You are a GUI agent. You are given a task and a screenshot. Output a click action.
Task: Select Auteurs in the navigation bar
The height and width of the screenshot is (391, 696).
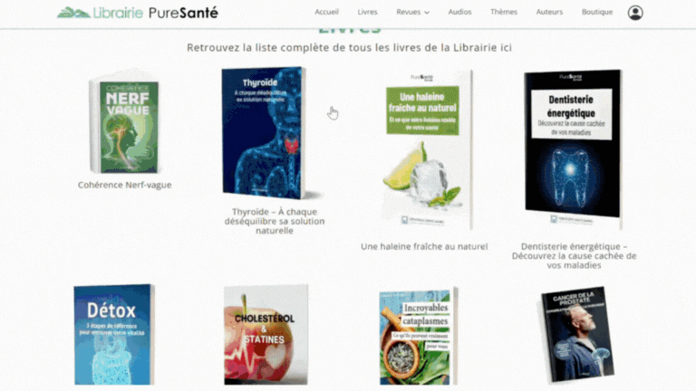point(549,12)
